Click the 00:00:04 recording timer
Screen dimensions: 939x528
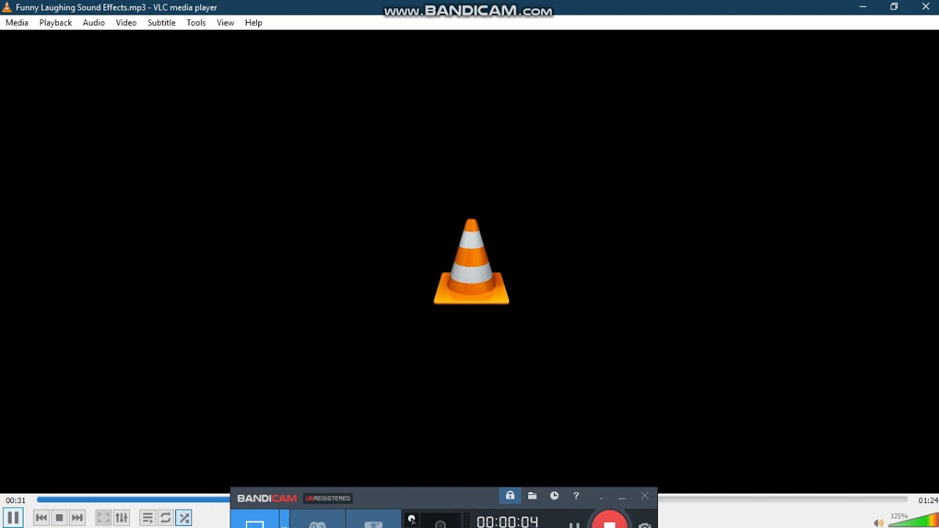[x=508, y=521]
